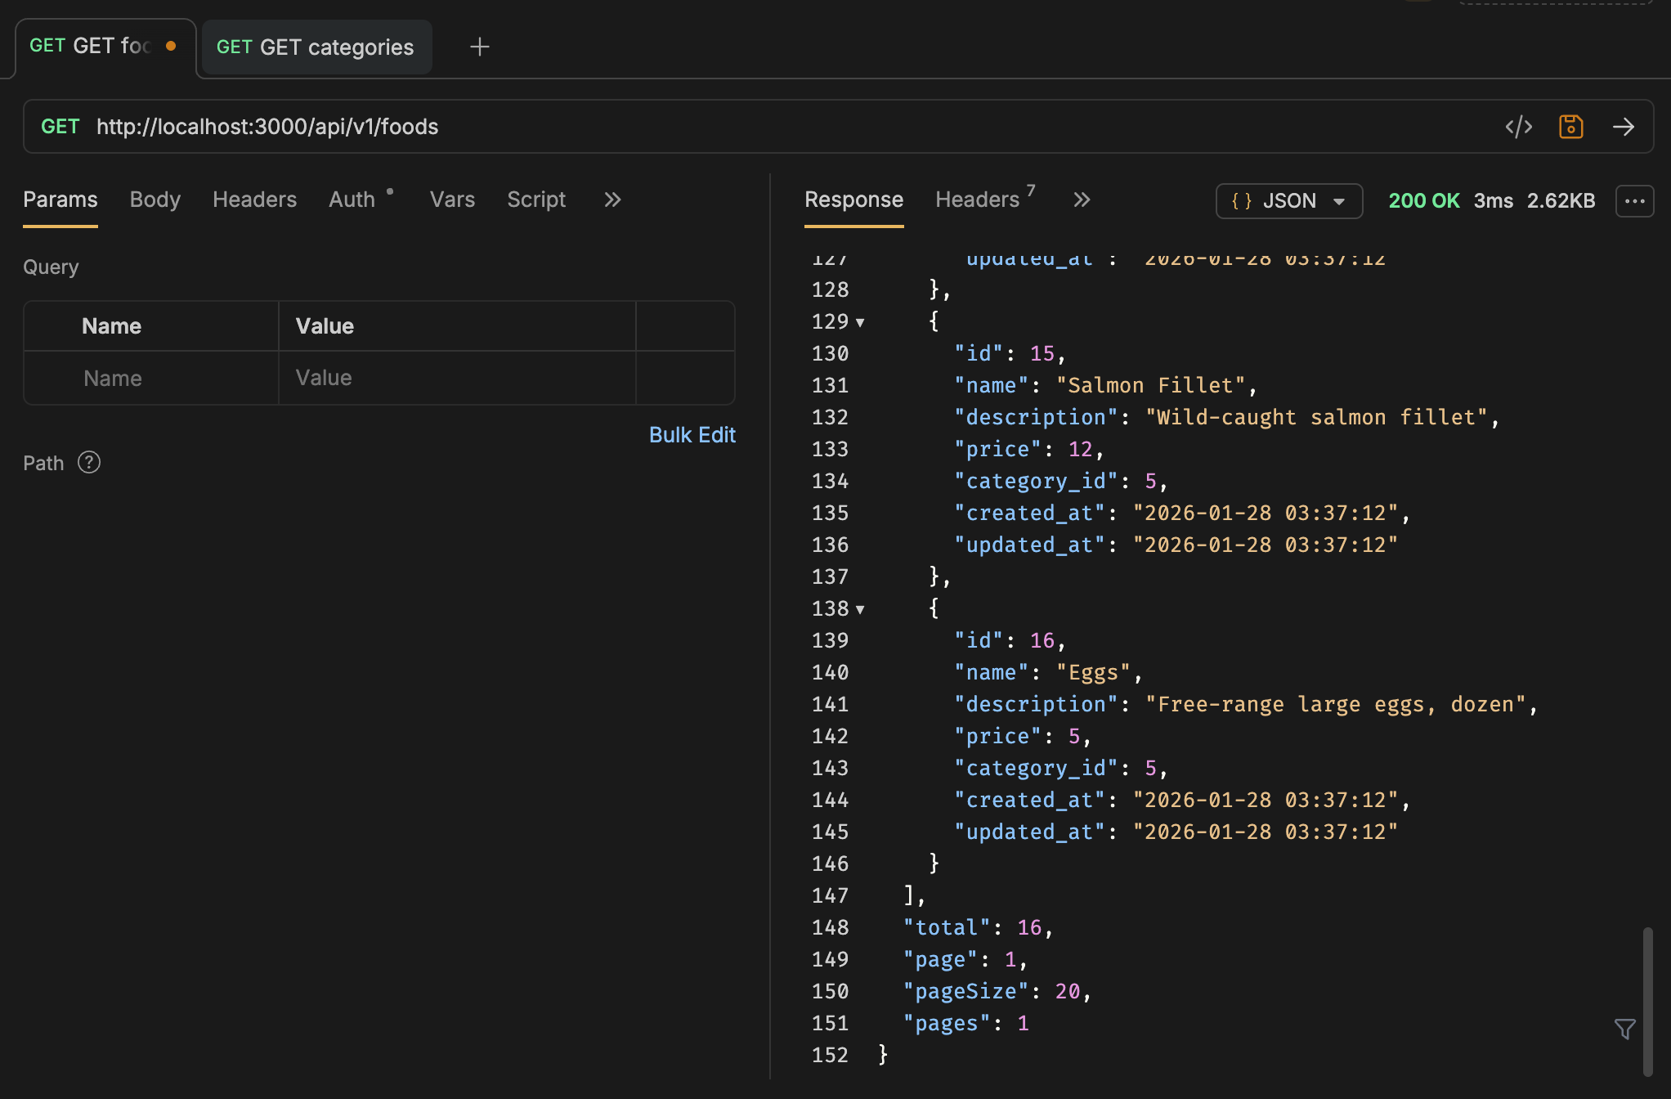Collapse the JSON object at line 138

pyautogui.click(x=860, y=610)
